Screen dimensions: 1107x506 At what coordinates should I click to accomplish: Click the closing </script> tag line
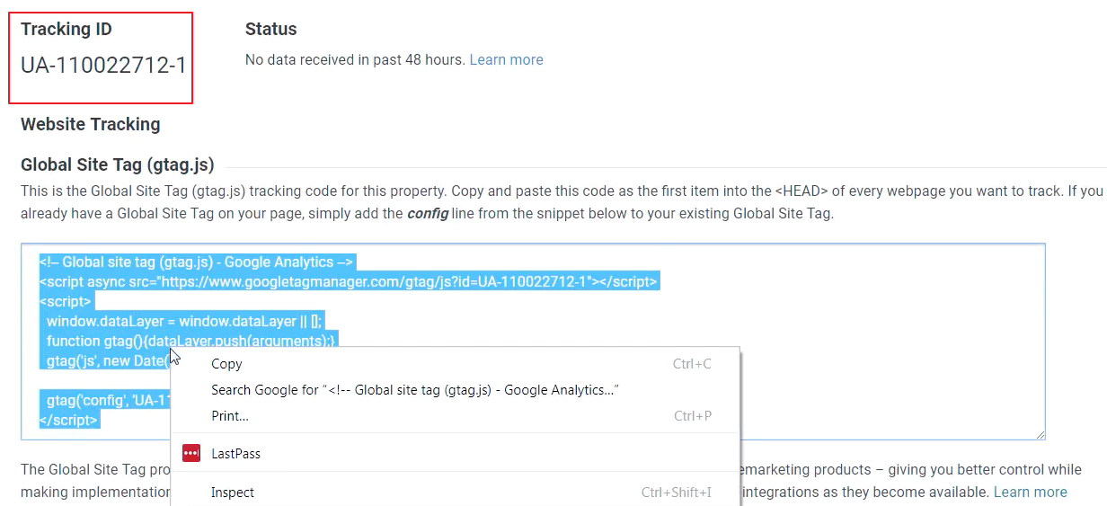[x=69, y=420]
